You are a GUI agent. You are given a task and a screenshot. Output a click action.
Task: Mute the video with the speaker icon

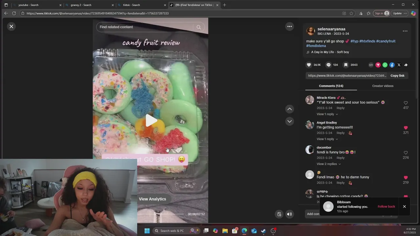289,214
